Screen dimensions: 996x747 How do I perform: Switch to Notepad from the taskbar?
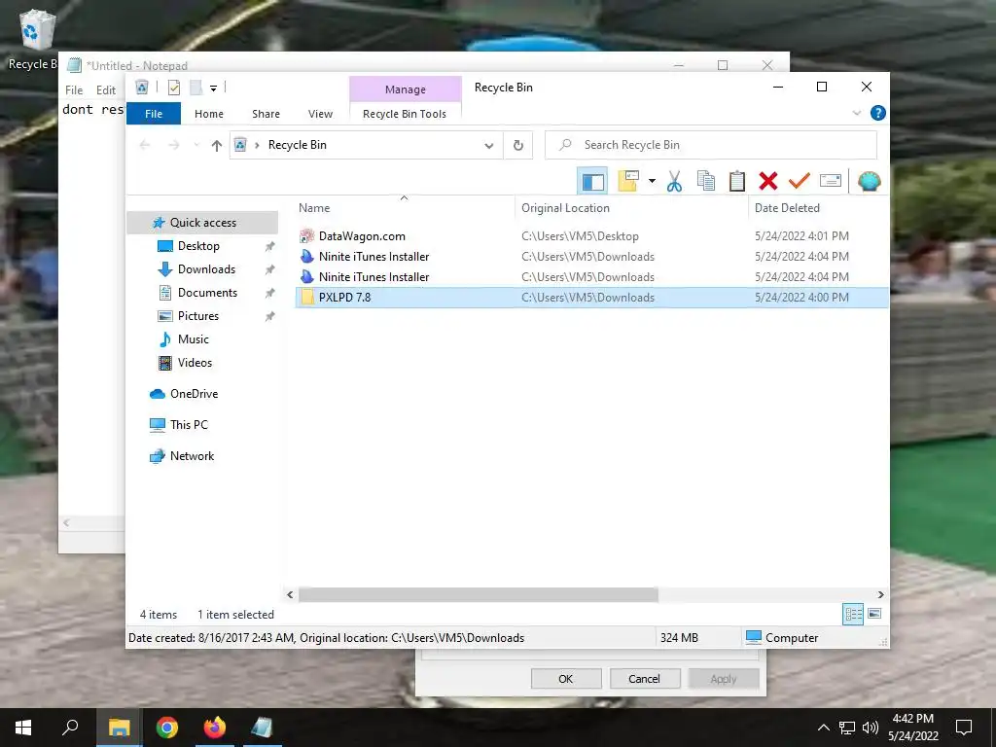click(262, 728)
